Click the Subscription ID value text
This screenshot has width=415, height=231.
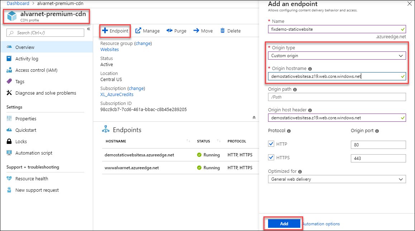point(143,110)
